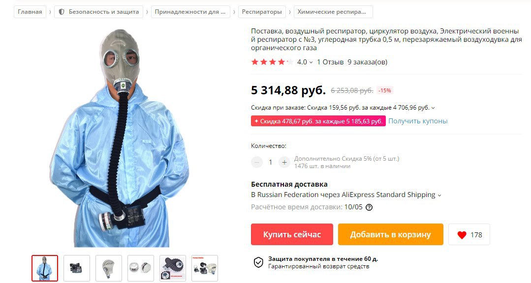531x283 pixels.
Task: Expand the order discount details chevron
Action: pos(433,108)
